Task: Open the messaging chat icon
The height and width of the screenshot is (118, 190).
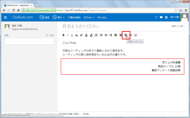Action: coord(161,17)
